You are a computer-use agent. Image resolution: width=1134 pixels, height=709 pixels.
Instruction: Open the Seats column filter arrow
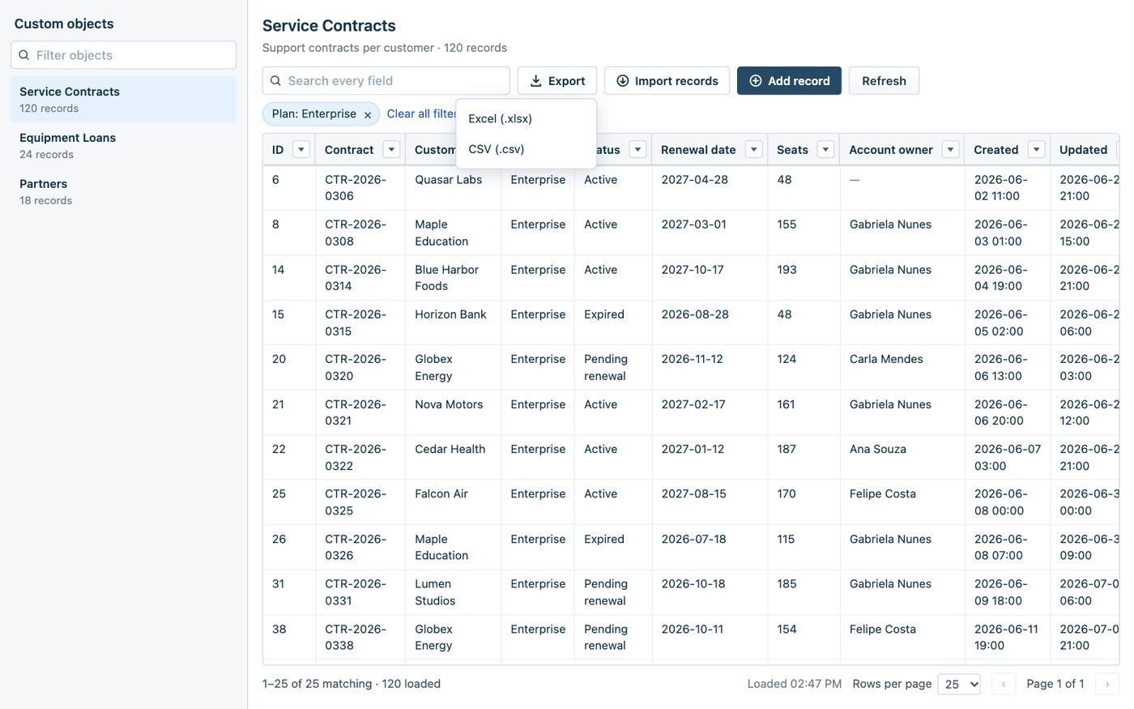pyautogui.click(x=825, y=149)
